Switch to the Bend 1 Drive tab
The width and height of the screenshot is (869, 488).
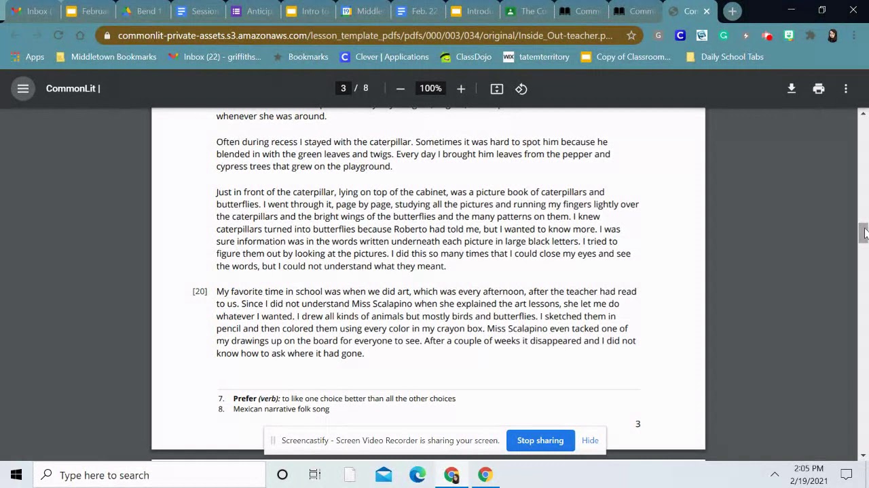(x=142, y=11)
